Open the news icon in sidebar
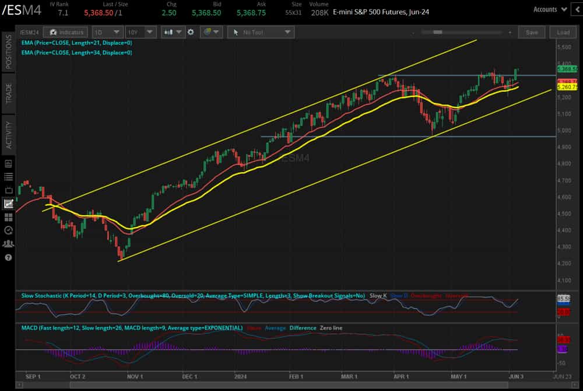 [8, 163]
